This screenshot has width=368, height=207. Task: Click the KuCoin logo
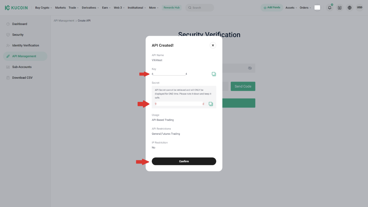click(16, 8)
